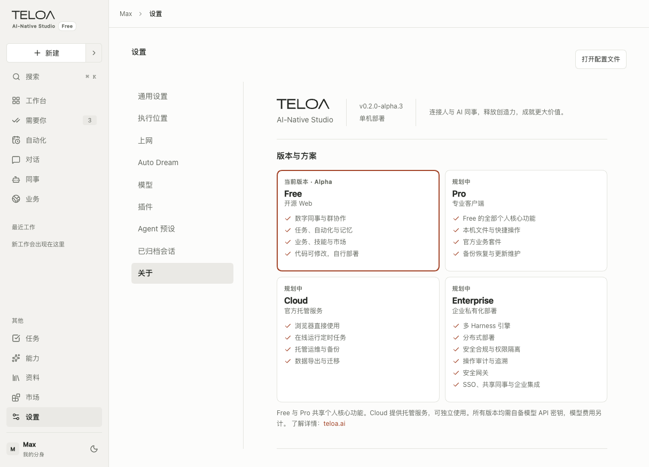Click the 市场 marketplace icon

(16, 398)
